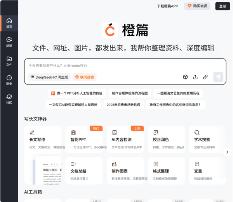Click the send paper-plane button
The height and width of the screenshot is (202, 233).
(x=218, y=77)
